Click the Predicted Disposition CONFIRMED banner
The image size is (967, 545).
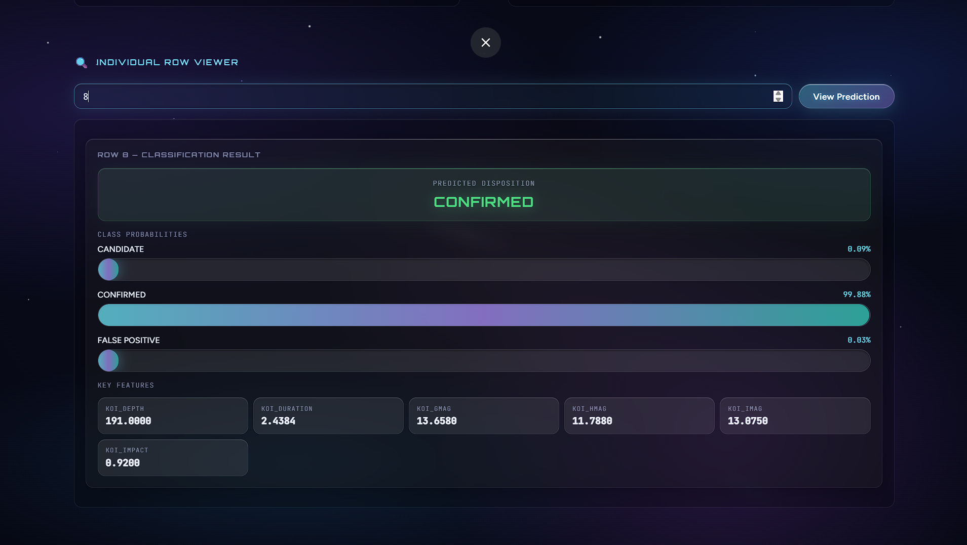tap(484, 195)
